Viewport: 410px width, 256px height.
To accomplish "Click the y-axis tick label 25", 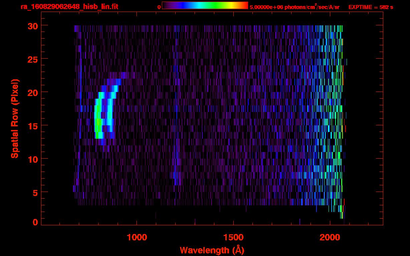I will [x=33, y=59].
